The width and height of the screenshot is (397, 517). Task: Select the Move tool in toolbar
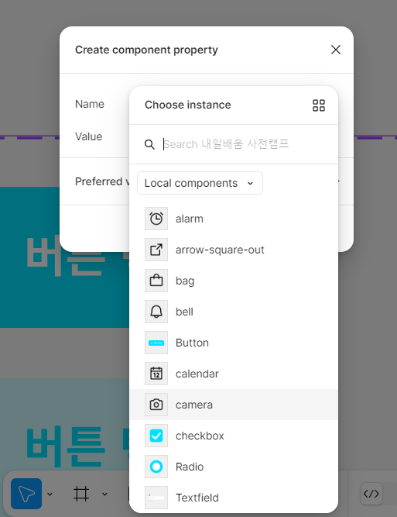26,494
